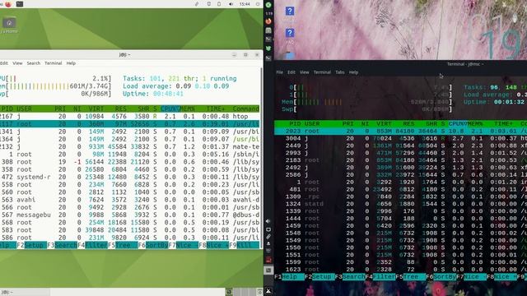Click TIME+ column header in left htop
Image resolution: width=527 pixels, height=296 pixels.
[x=215, y=109]
